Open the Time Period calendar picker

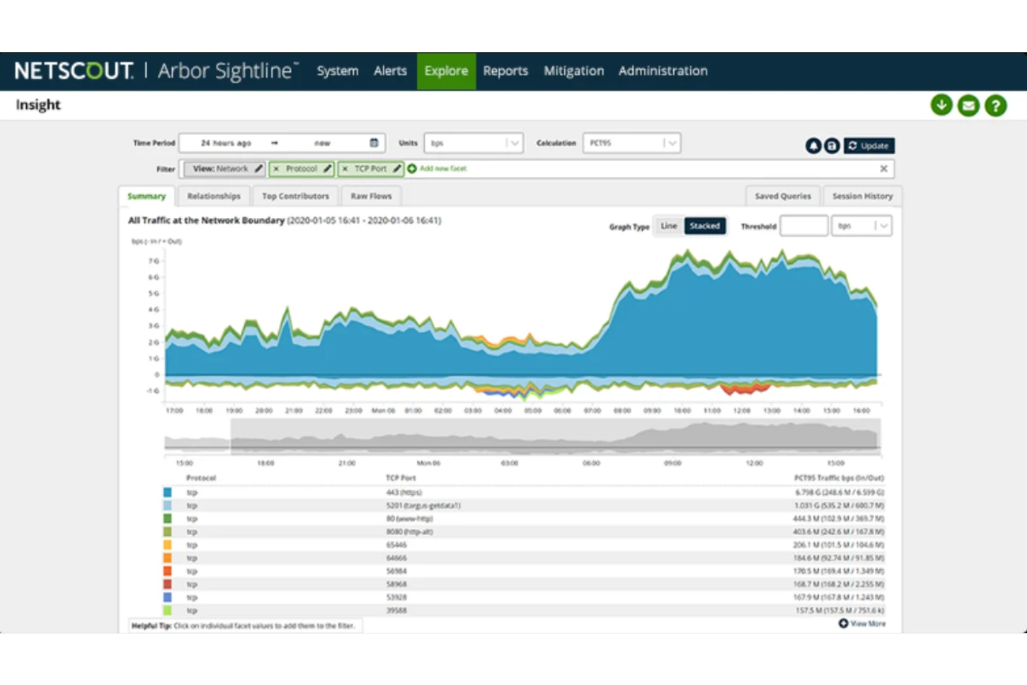click(x=373, y=143)
